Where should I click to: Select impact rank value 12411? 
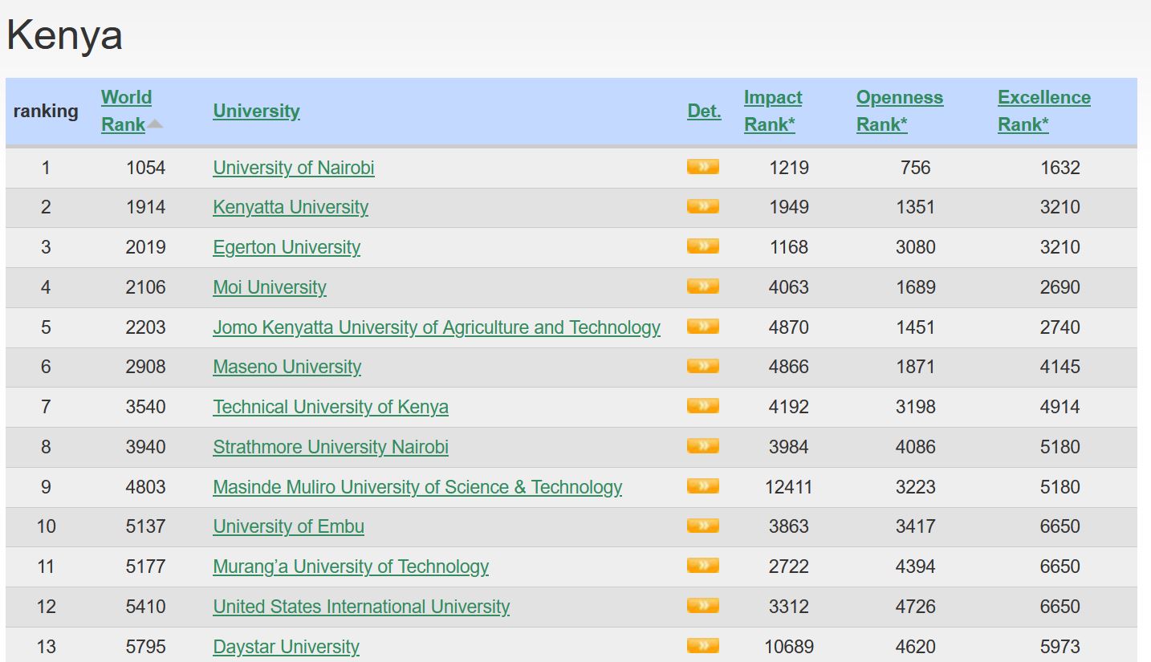point(789,487)
